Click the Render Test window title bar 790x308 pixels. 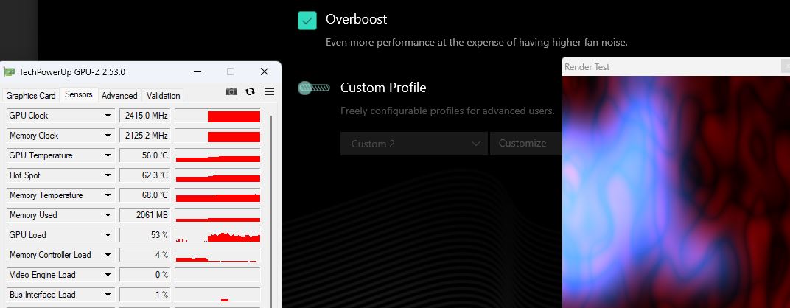coord(675,66)
